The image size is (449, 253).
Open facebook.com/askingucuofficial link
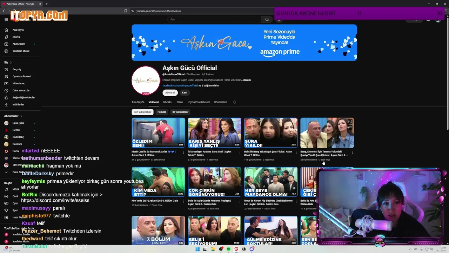(180, 86)
